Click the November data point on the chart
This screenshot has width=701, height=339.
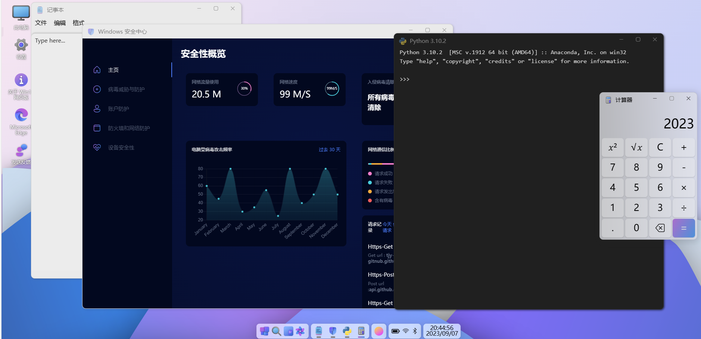[x=325, y=169]
